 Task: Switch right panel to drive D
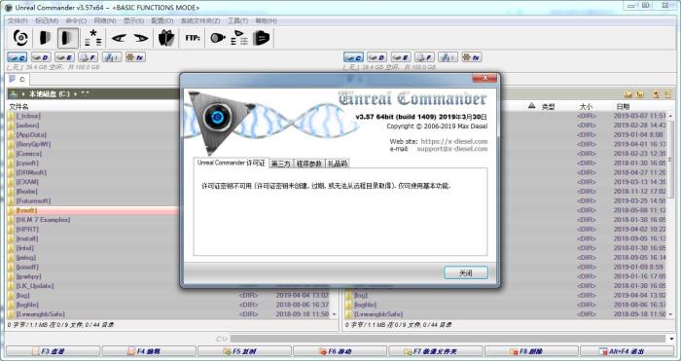[377, 57]
